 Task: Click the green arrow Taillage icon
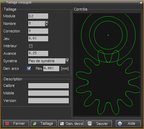(35, 123)
